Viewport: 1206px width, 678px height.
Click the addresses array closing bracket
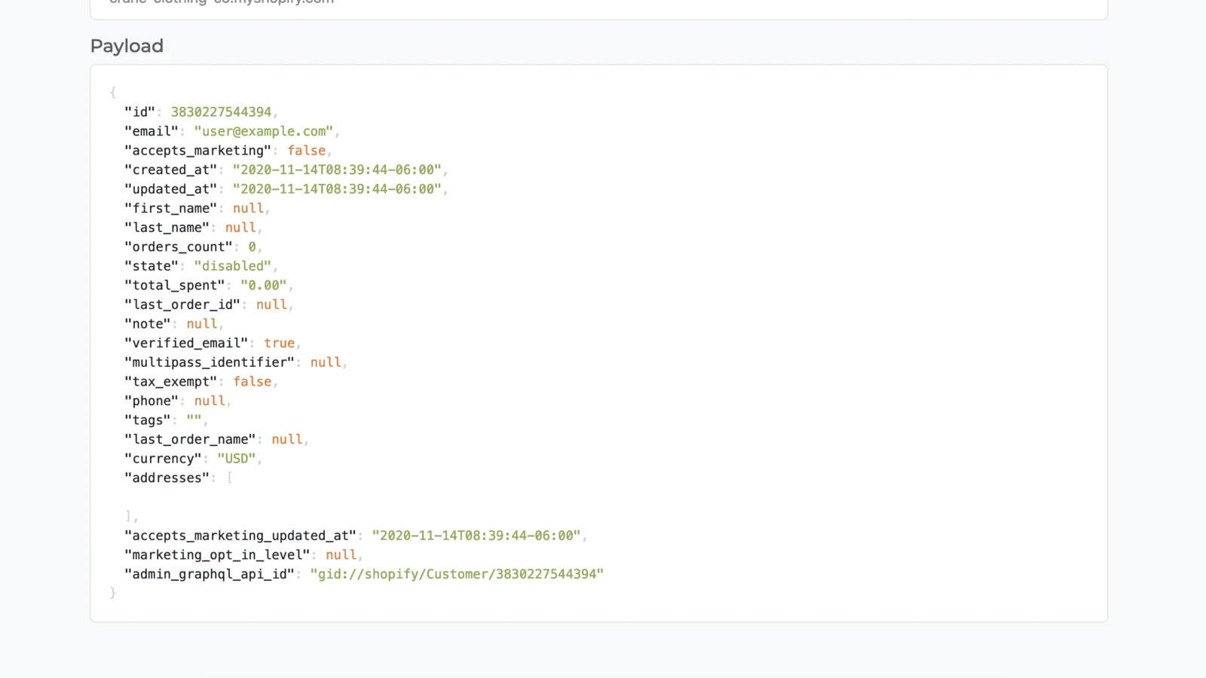click(x=129, y=516)
